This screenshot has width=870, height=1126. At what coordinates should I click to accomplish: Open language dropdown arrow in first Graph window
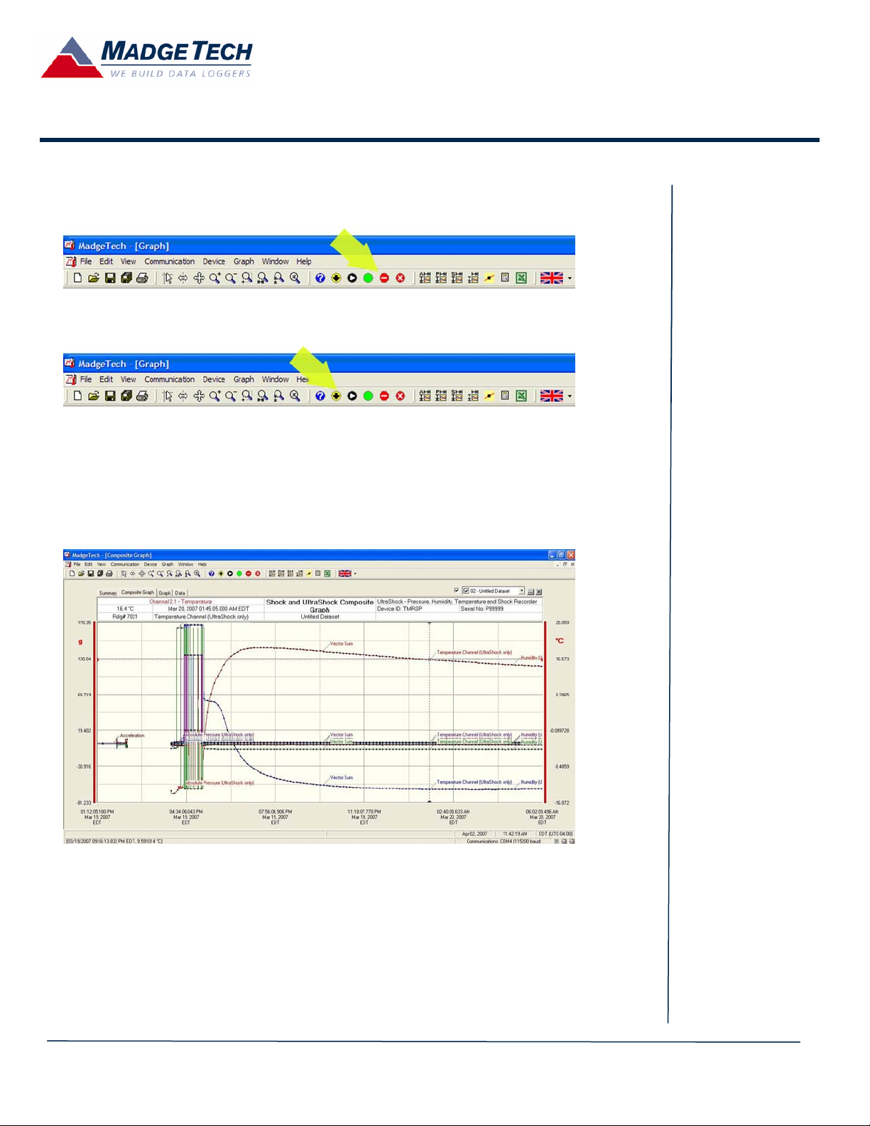[x=570, y=278]
